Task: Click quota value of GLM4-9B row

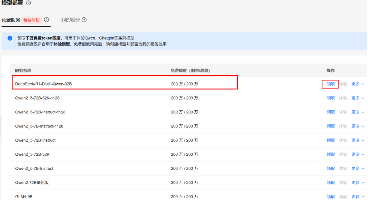Action: click(185, 197)
